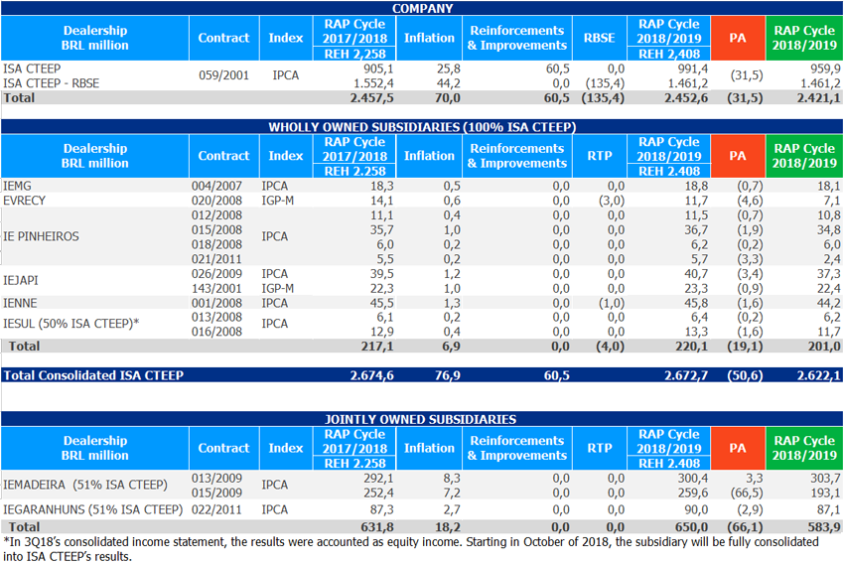Select consolidated inflation 76,9
The height and width of the screenshot is (564, 844).
tap(448, 375)
